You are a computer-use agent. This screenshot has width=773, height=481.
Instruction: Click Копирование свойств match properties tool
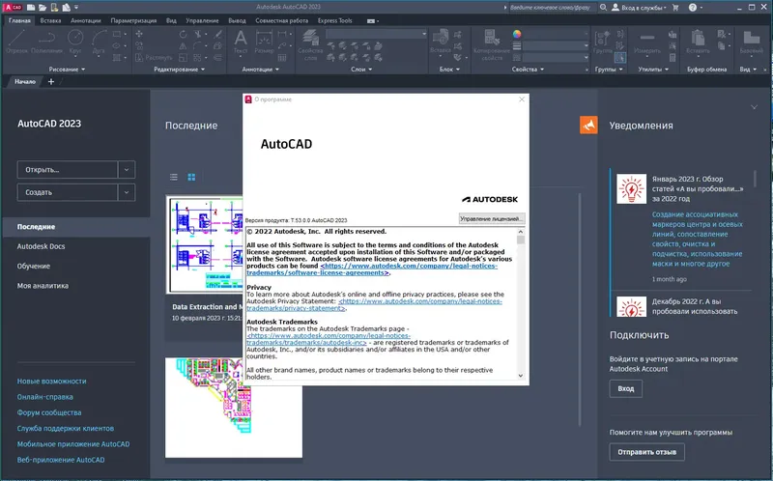pyautogui.click(x=492, y=44)
